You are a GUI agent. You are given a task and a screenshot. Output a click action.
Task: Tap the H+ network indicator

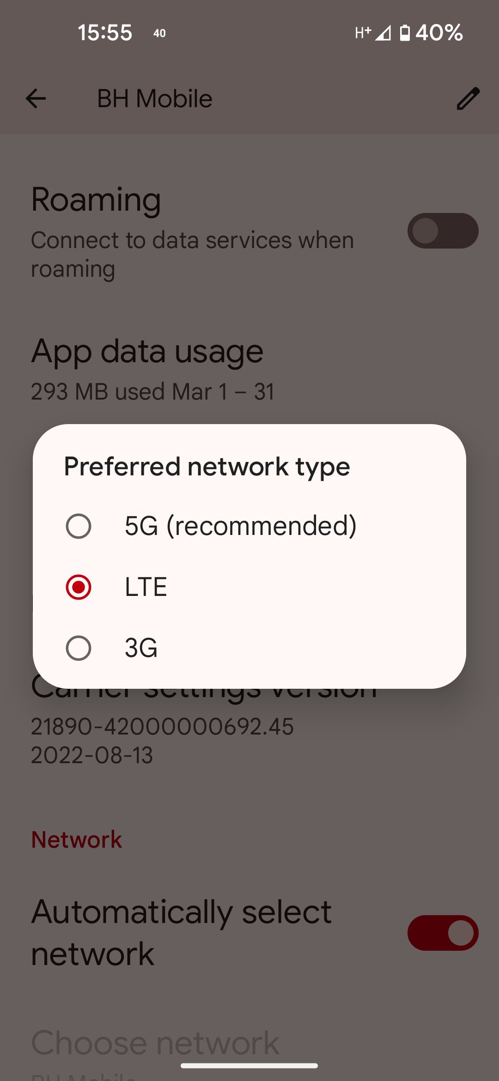click(363, 32)
